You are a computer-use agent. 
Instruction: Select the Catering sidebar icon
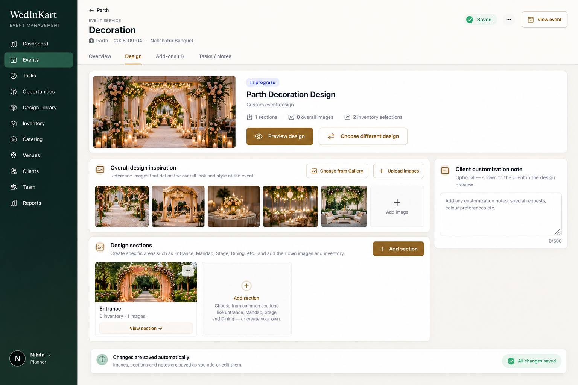pyautogui.click(x=14, y=139)
